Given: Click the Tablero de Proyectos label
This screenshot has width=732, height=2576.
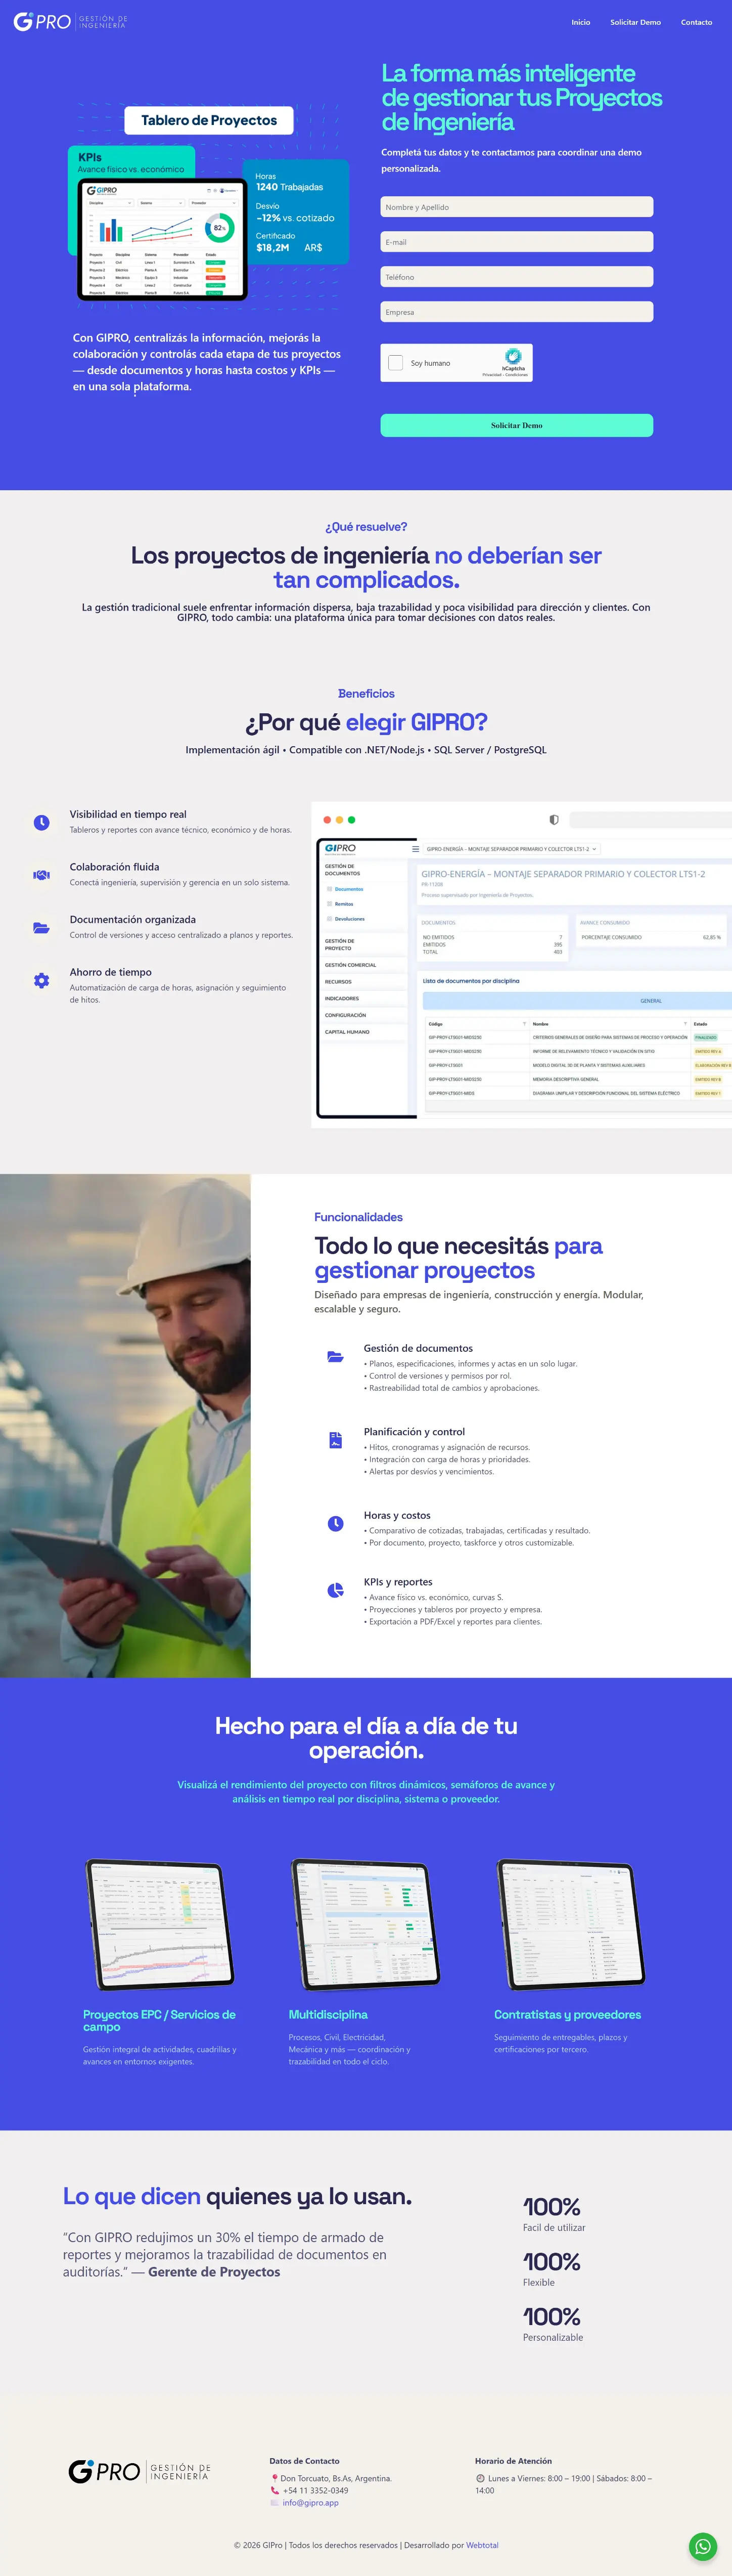Looking at the screenshot, I should pos(209,120).
